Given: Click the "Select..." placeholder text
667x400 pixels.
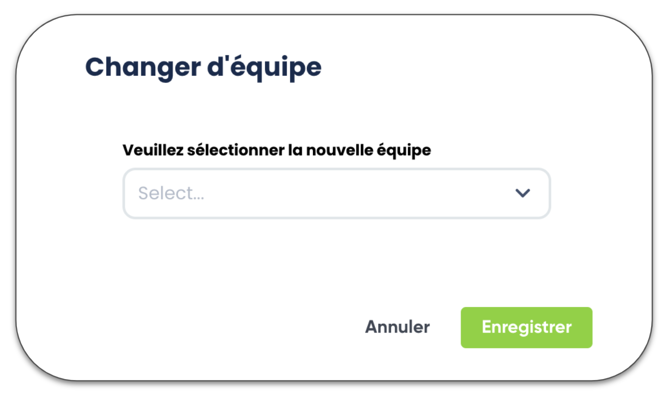Looking at the screenshot, I should (x=171, y=193).
